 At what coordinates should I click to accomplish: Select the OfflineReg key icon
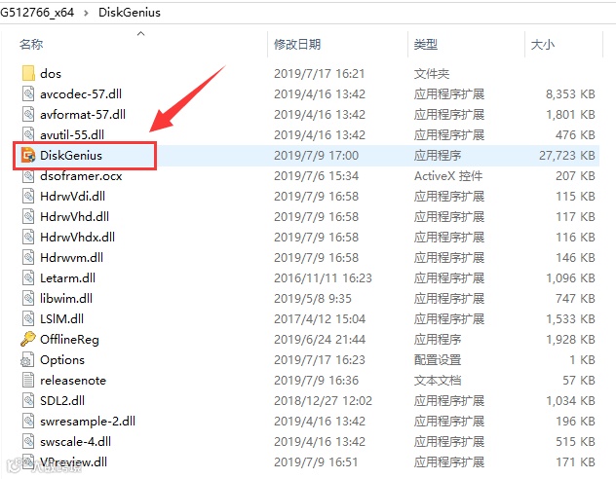point(28,339)
